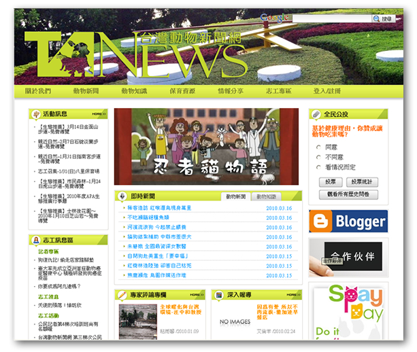This screenshot has width=417, height=352.
Task: Open the Spay Day banner
Action: [x=348, y=311]
